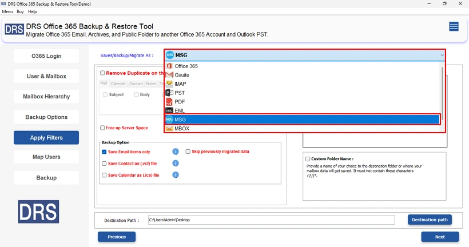Choose highlighted MSG from format list
Screen dimensions: 469x247
tap(303, 119)
